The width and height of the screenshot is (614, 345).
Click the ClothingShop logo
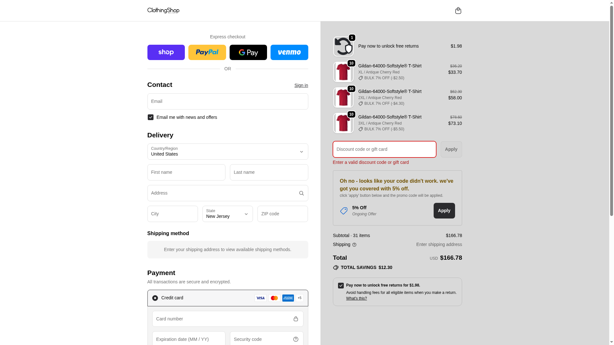[163, 11]
